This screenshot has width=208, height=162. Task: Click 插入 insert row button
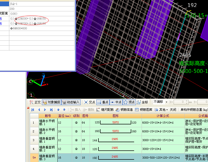tap(75, 110)
